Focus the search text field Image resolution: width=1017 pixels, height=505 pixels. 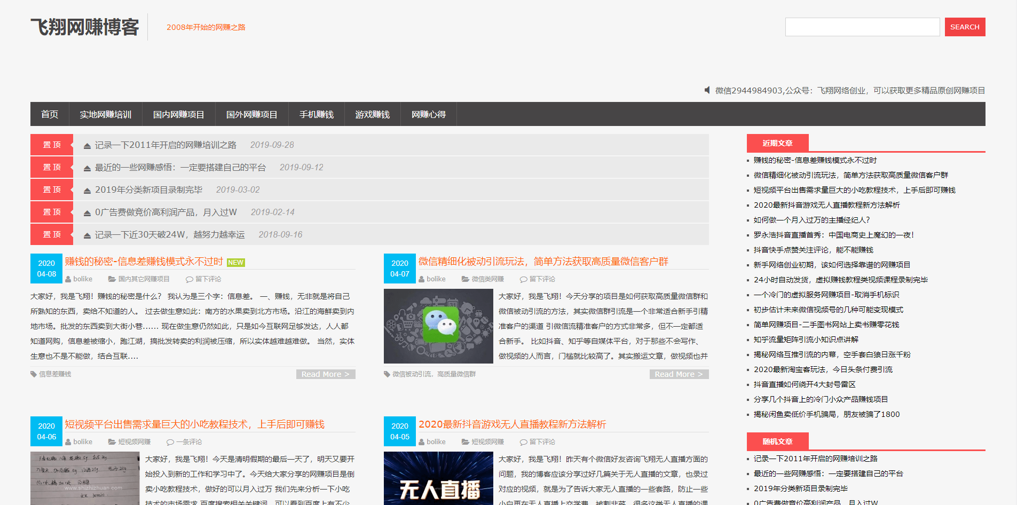click(862, 27)
